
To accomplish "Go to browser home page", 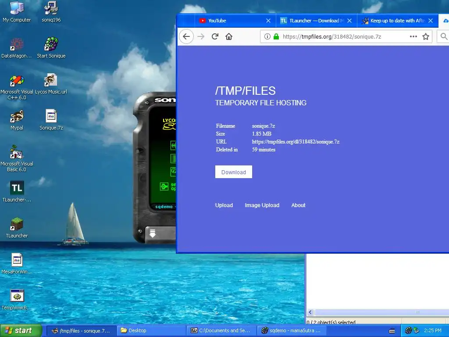I will (229, 37).
